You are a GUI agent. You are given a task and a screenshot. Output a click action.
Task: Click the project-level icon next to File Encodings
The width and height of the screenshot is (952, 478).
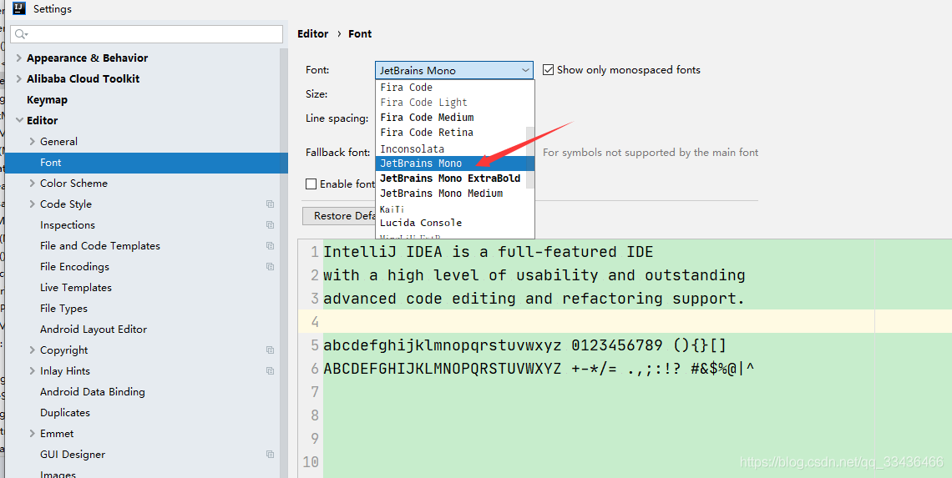coord(271,267)
